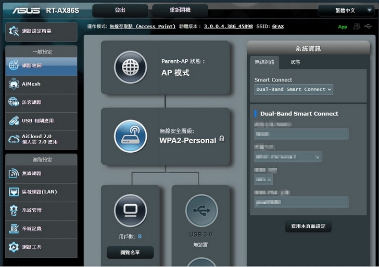Click the USB status icon at top right
This screenshot has width=379, height=267.
(368, 26)
